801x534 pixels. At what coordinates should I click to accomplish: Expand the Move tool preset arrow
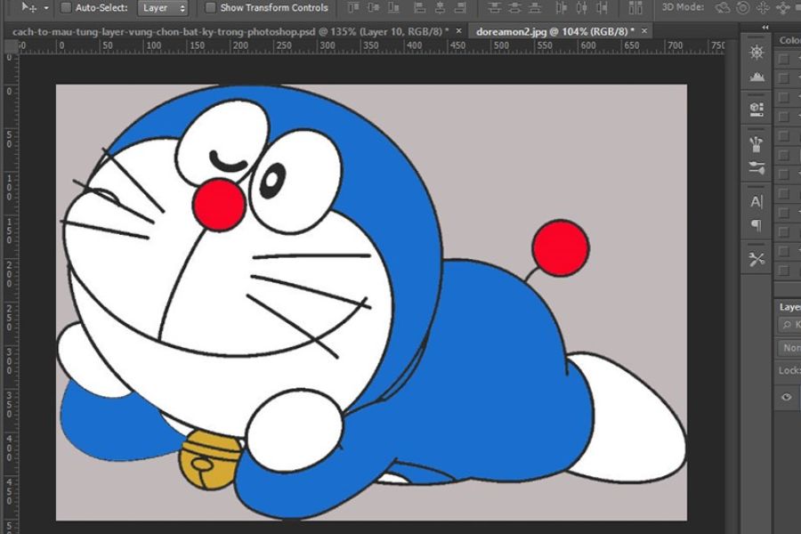click(46, 8)
